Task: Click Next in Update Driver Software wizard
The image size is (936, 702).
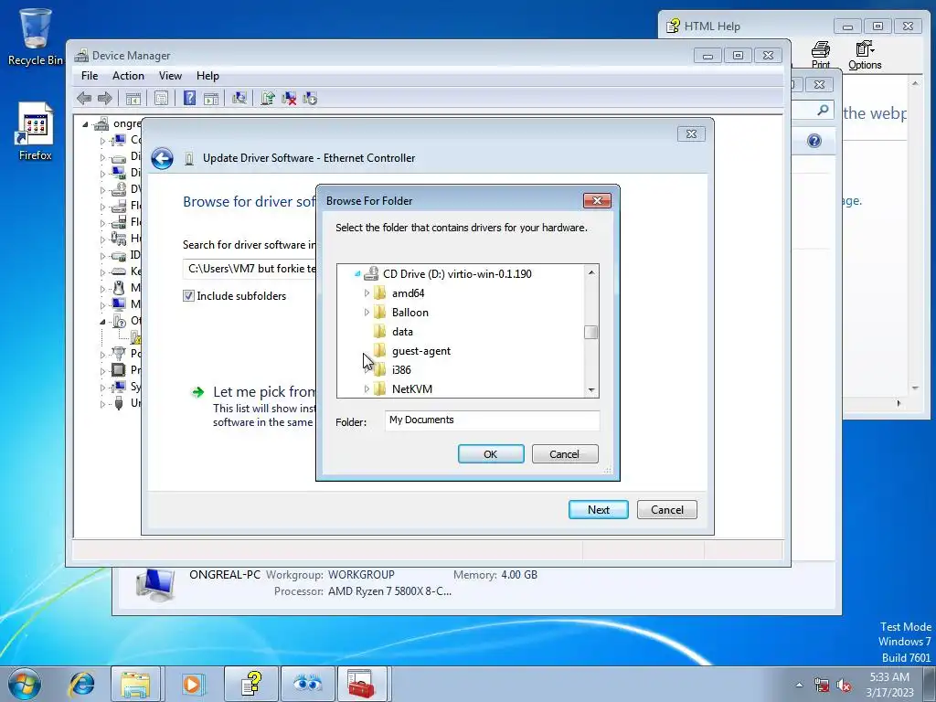Action: [598, 510]
